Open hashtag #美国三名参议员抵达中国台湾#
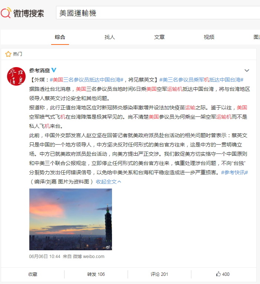 point(86,80)
